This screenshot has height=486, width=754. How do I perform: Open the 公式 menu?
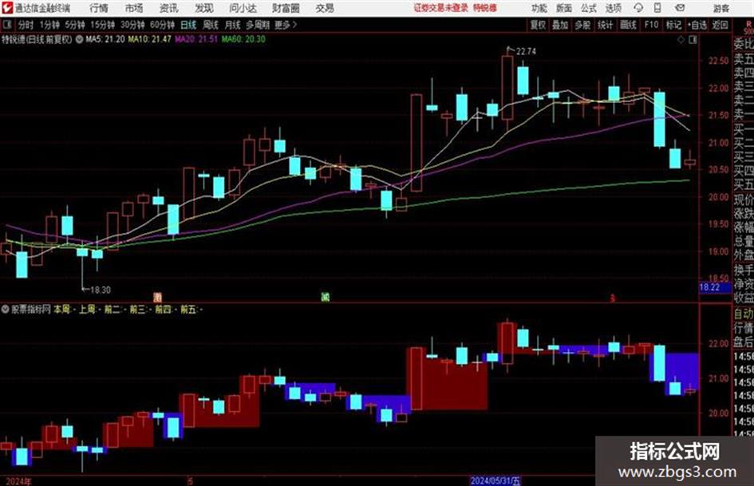(x=589, y=8)
